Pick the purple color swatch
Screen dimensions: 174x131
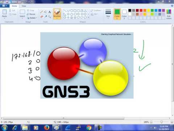tap(163, 11)
